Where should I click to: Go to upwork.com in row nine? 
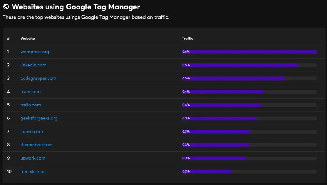click(x=33, y=158)
